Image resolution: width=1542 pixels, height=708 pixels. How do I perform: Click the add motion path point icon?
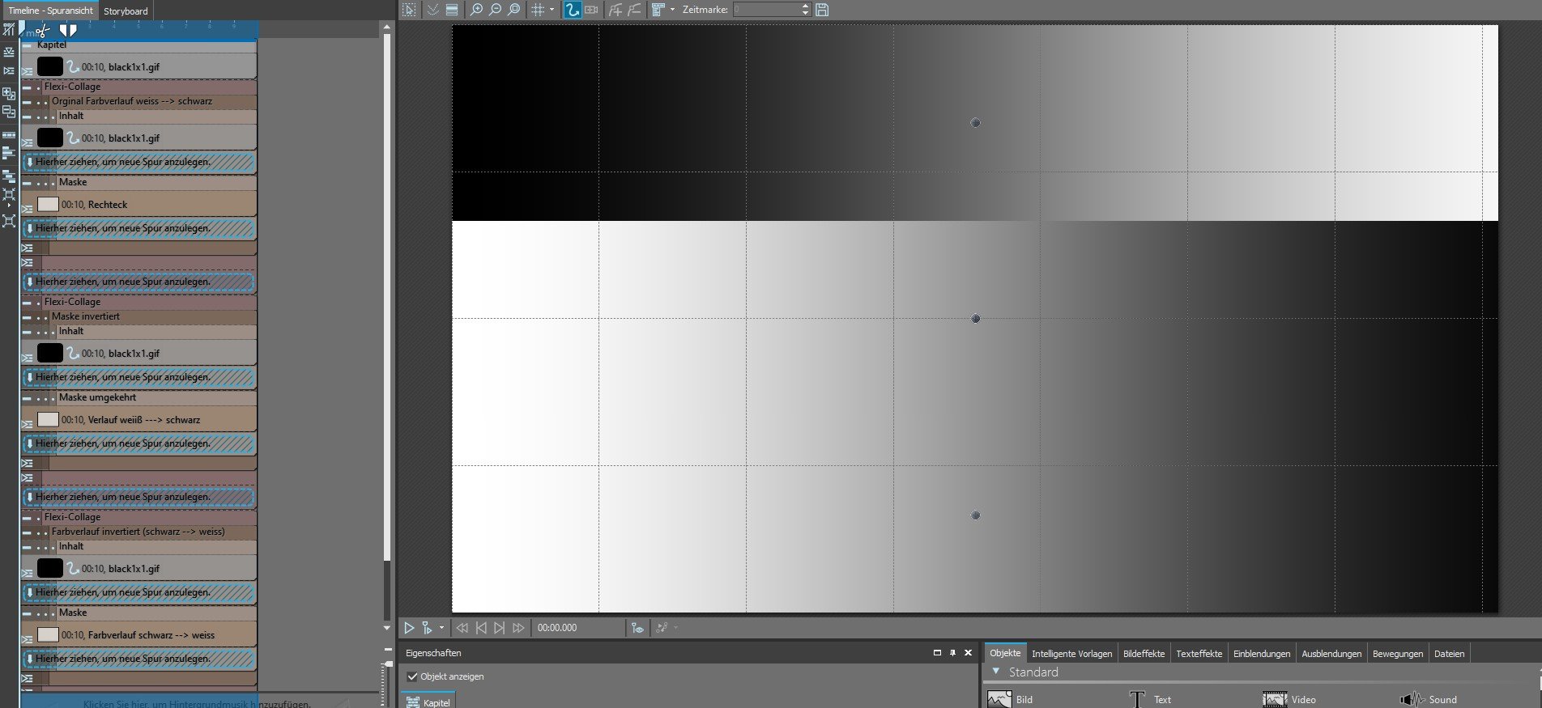[616, 10]
